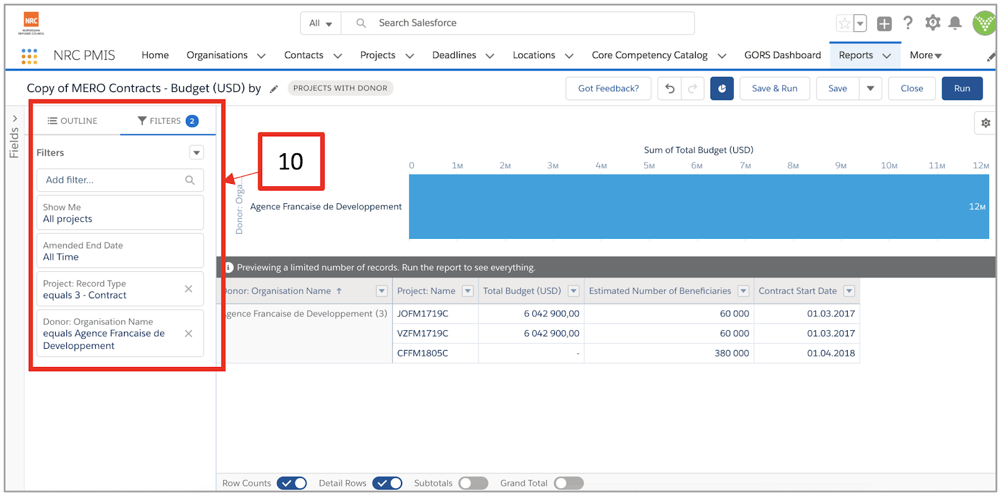Viewport: 1001px width, 497px height.
Task: Open the Save options dropdown arrow
Action: coord(870,89)
